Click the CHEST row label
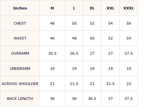Viewport: 157px width, 107px height. click(20, 23)
